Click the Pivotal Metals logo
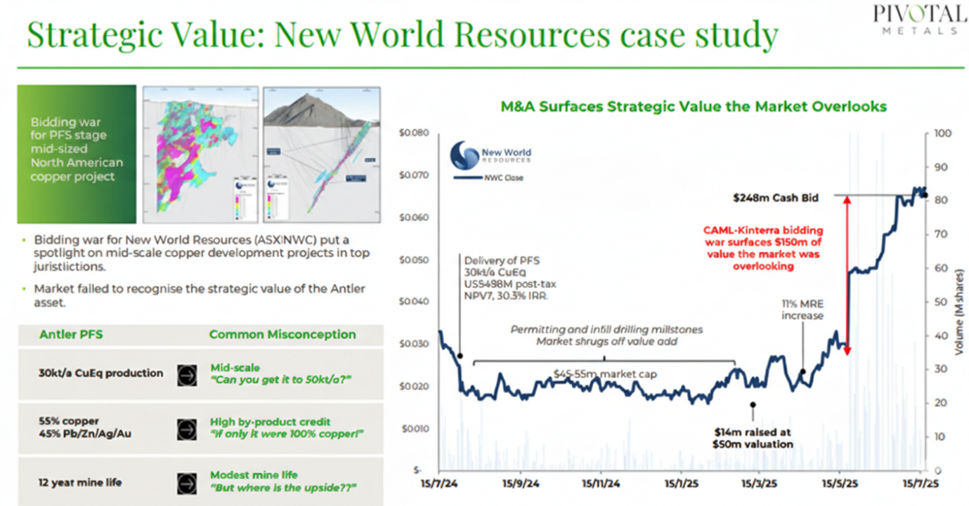 (918, 20)
